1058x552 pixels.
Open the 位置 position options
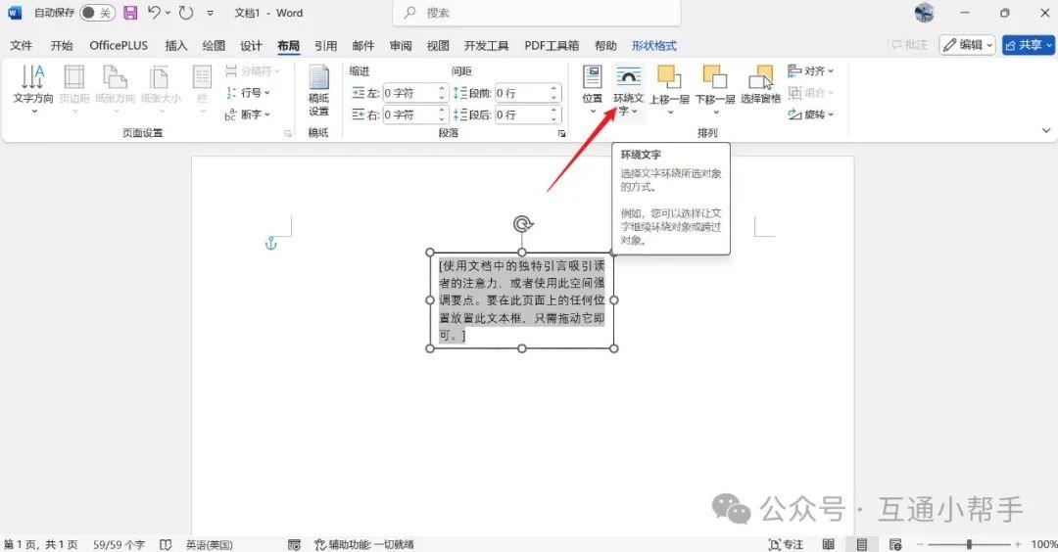click(x=593, y=91)
